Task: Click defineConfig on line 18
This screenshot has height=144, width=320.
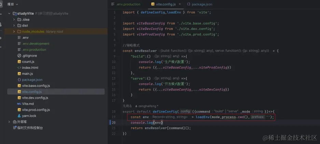Action: 165,111
